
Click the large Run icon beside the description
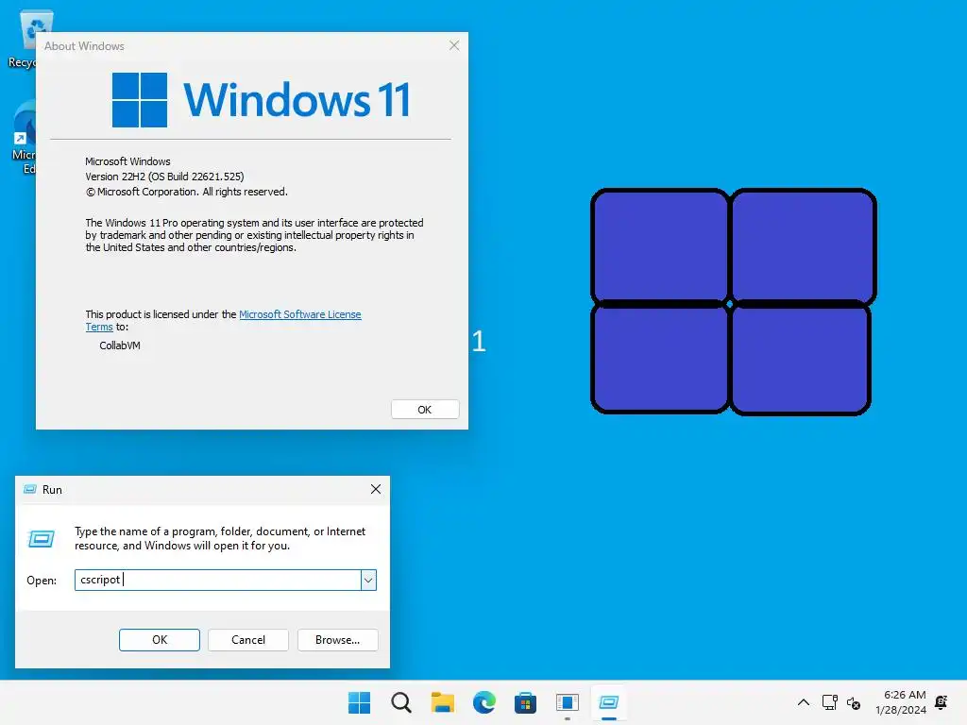42,539
